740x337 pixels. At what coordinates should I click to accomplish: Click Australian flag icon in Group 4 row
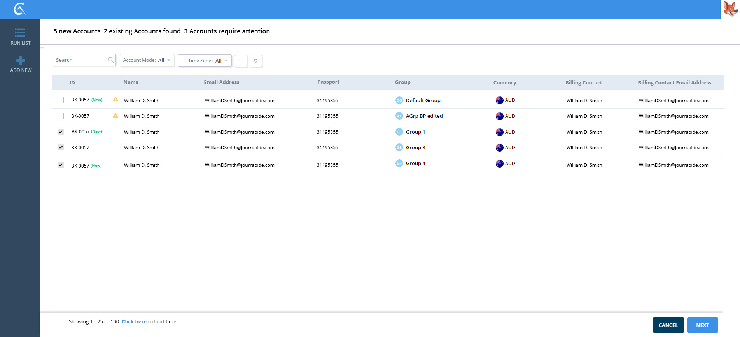499,164
